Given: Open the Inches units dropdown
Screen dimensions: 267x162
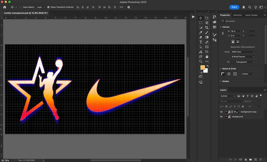Looking at the screenshot, I should [x=248, y=74].
